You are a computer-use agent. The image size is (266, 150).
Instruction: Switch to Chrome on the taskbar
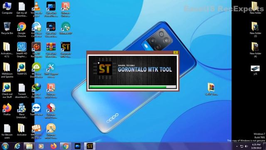(x=66, y=146)
